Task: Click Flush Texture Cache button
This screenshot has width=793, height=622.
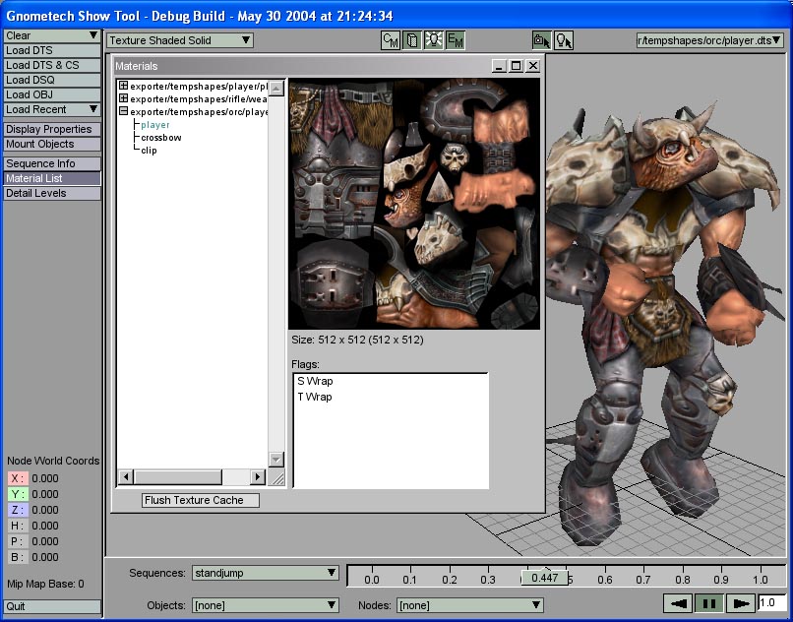Action: point(201,500)
